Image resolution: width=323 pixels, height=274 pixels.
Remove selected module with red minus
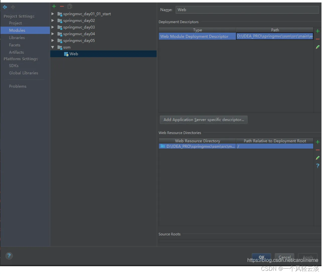(x=62, y=6)
